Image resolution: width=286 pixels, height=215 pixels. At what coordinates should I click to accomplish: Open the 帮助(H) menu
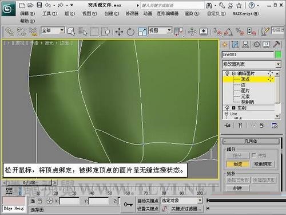tap(27, 21)
